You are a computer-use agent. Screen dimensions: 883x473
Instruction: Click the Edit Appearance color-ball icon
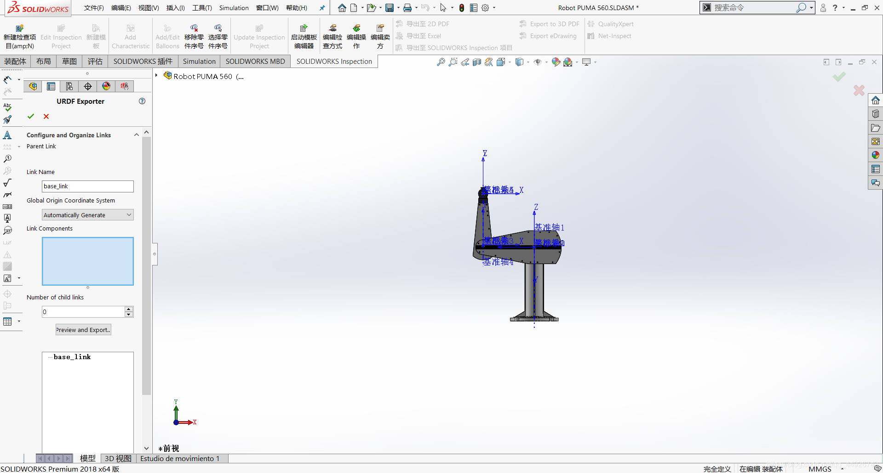556,62
